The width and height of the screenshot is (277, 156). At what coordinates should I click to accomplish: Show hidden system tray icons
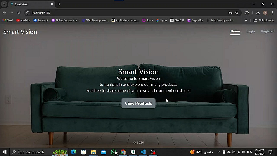click(x=219, y=152)
